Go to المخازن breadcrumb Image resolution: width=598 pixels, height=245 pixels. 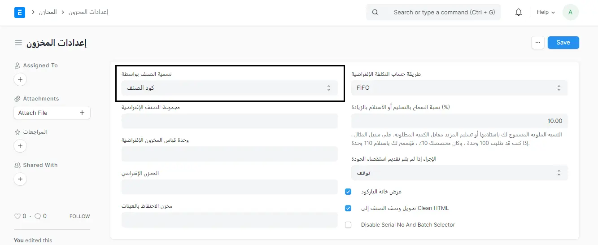(x=48, y=12)
